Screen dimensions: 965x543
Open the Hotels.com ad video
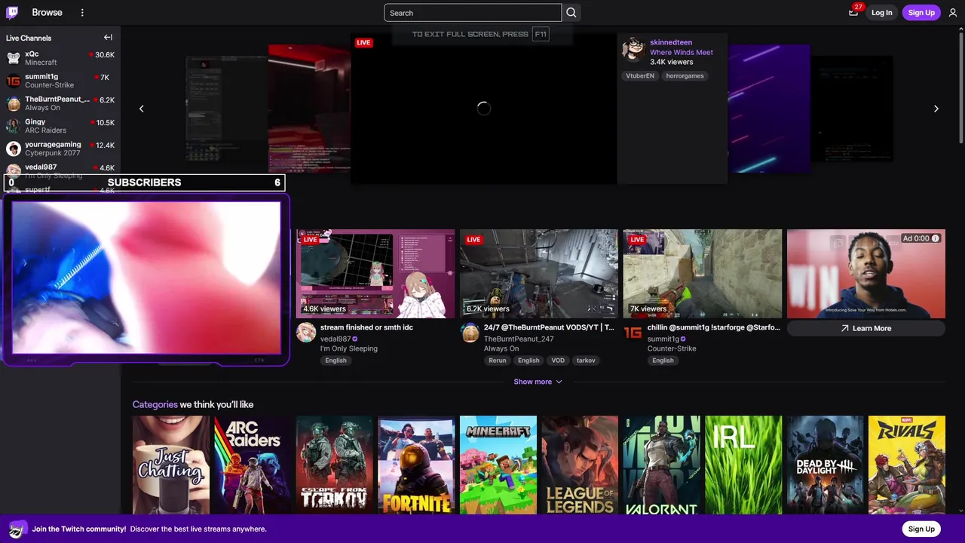click(x=866, y=274)
